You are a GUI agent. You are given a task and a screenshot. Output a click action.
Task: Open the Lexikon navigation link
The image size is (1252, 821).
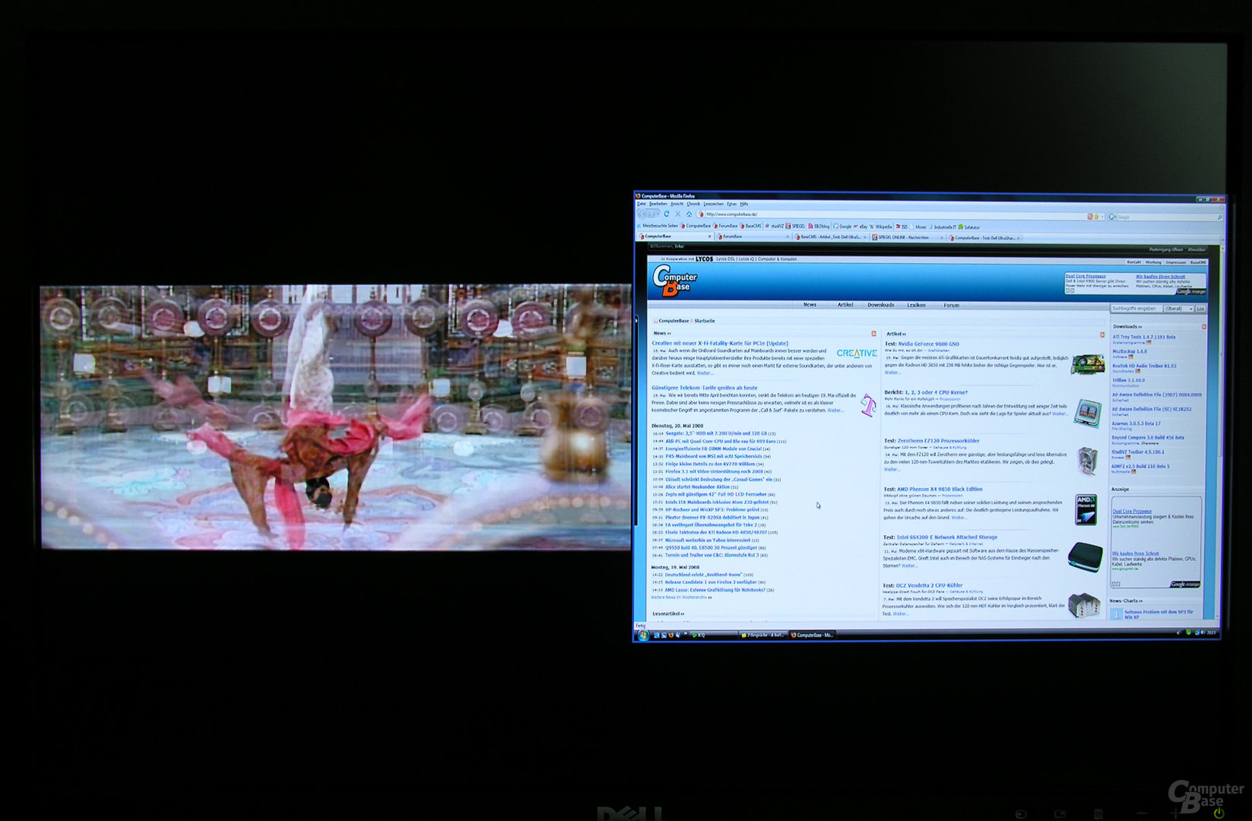[x=916, y=305]
